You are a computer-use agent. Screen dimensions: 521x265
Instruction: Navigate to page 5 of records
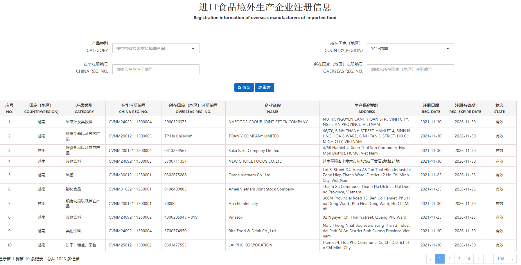click(478, 259)
